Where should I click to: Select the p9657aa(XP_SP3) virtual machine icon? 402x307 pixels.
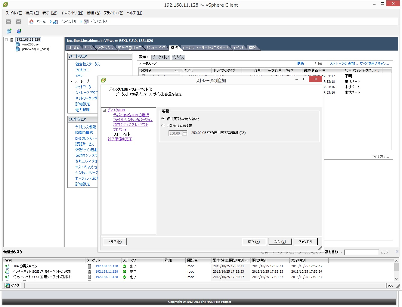18,49
